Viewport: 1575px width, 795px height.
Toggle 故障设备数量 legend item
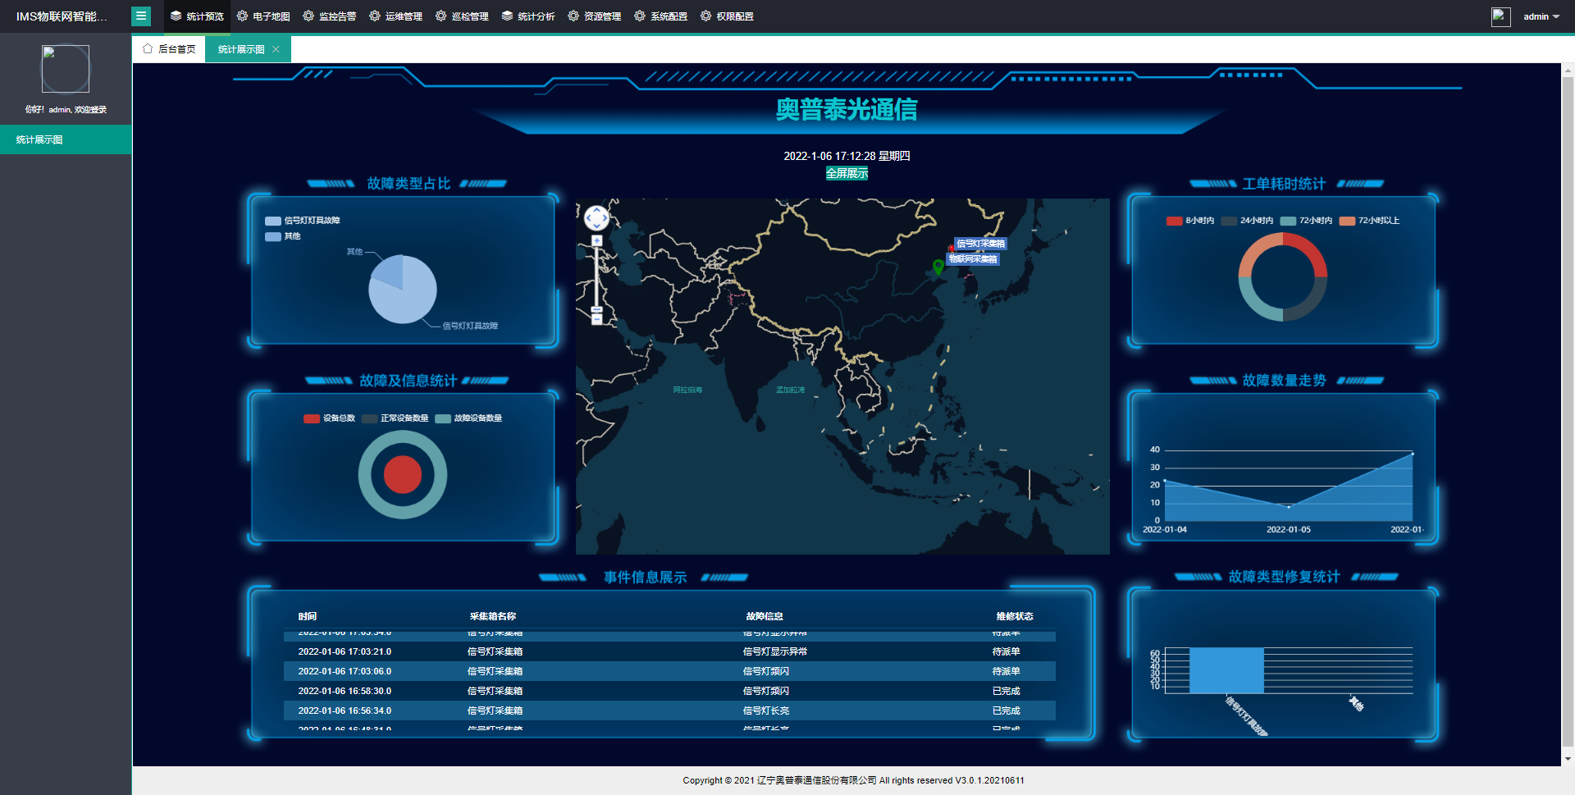tap(468, 418)
